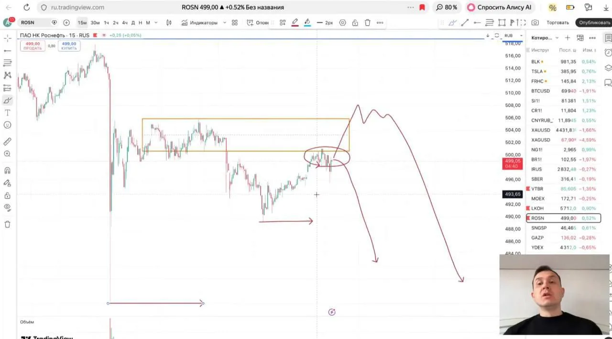612x339 pixels.
Task: Click the remove objects trash in left sidebar
Action: click(x=7, y=224)
